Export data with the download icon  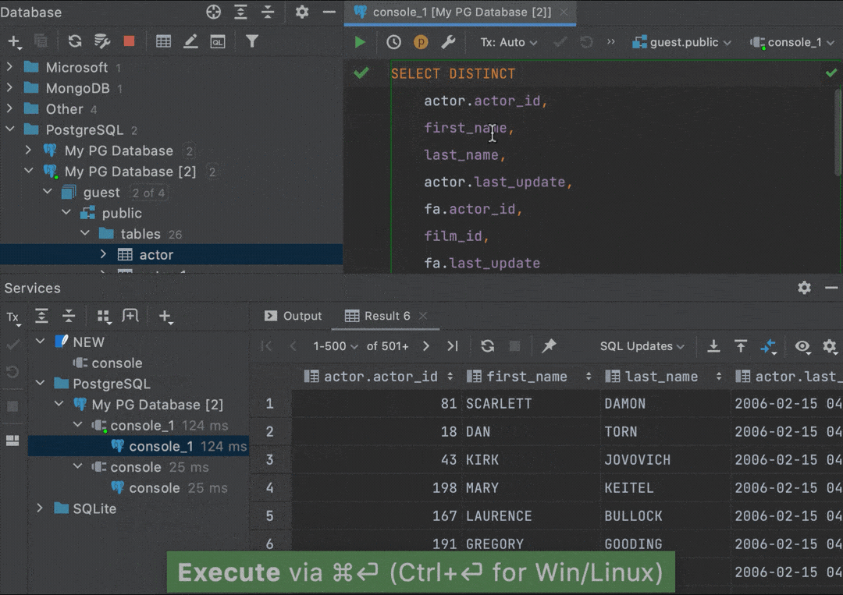713,346
